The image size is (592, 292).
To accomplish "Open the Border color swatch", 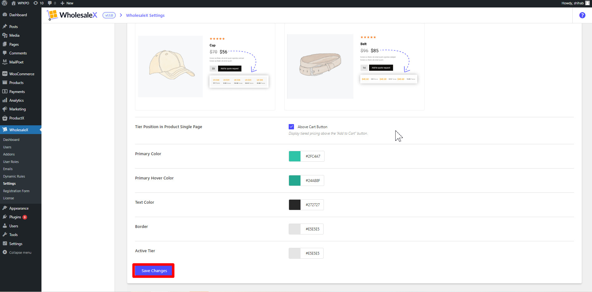I will coord(295,229).
